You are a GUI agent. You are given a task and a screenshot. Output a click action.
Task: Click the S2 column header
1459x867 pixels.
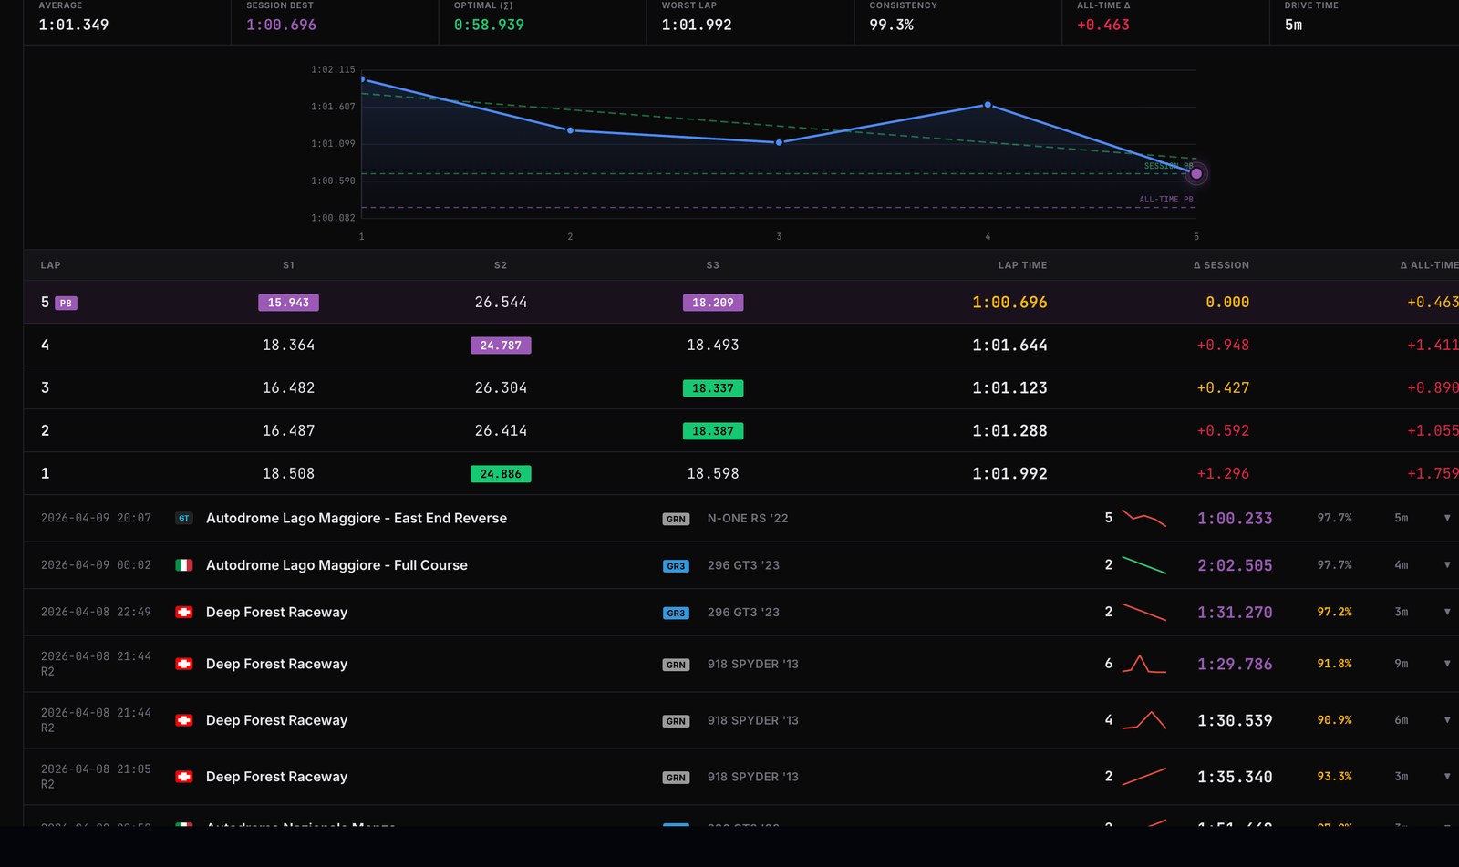(x=501, y=265)
